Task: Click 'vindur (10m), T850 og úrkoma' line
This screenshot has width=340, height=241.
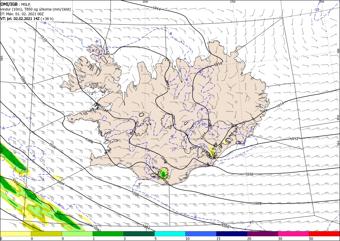Action: point(36,9)
